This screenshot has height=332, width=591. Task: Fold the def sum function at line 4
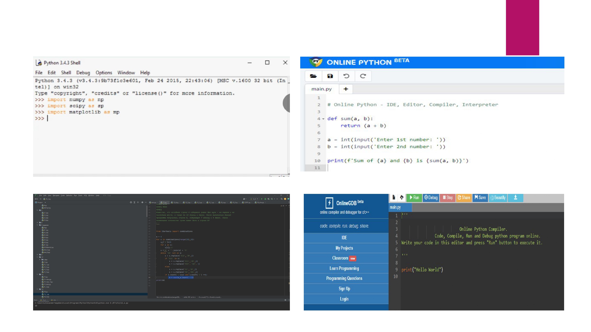(323, 119)
